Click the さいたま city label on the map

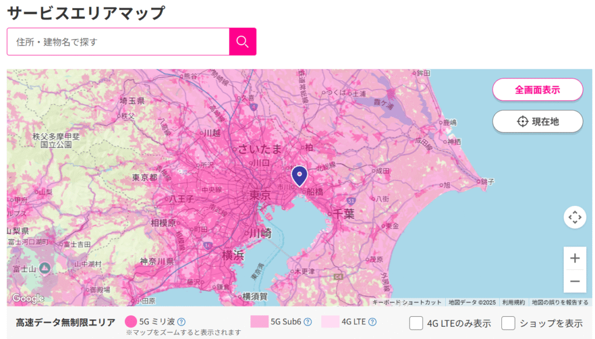tap(260, 149)
